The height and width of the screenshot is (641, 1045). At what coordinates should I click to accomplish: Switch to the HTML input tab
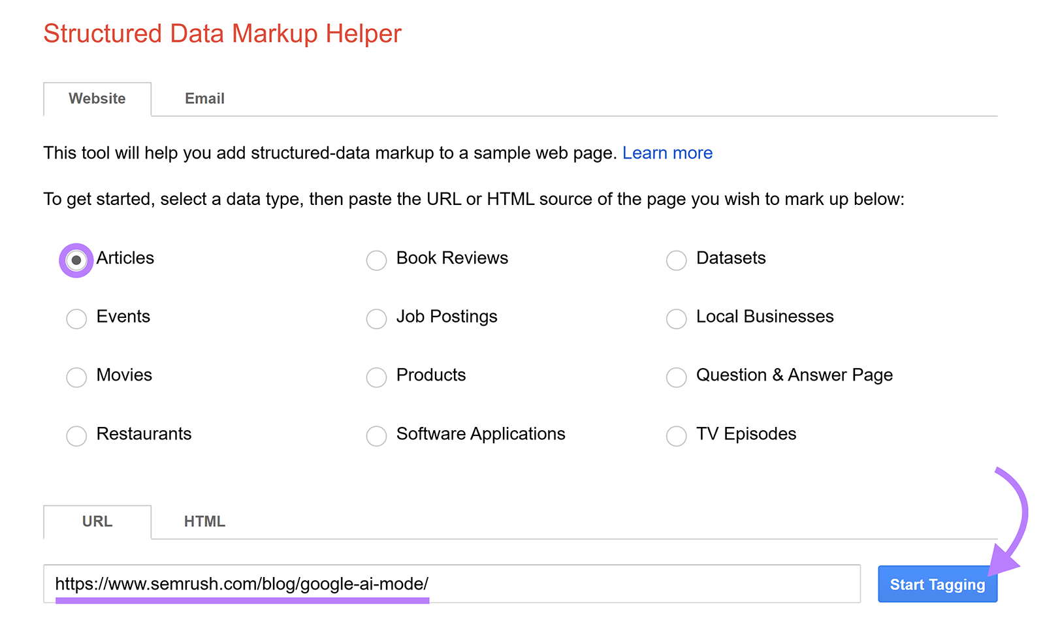(x=204, y=522)
